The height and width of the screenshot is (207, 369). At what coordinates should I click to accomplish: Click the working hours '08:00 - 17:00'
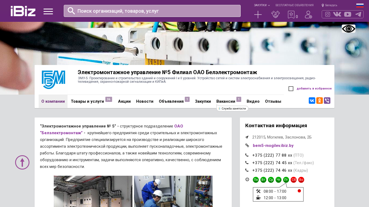275,191
